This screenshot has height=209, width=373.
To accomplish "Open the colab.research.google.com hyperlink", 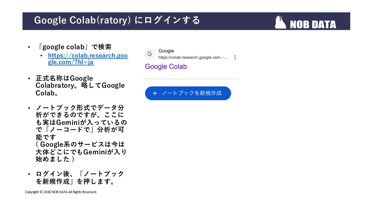I will pos(88,59).
